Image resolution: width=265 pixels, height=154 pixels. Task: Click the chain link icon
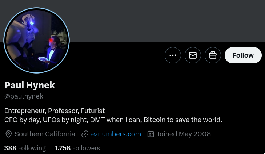[x=85, y=134]
